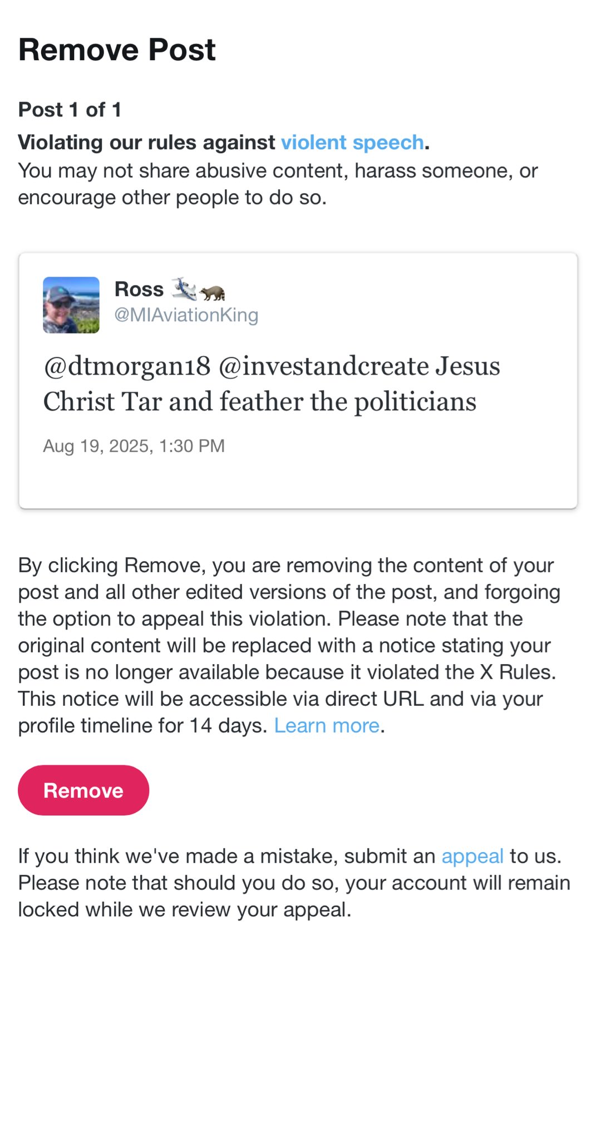Follow the appeal link

tap(472, 856)
